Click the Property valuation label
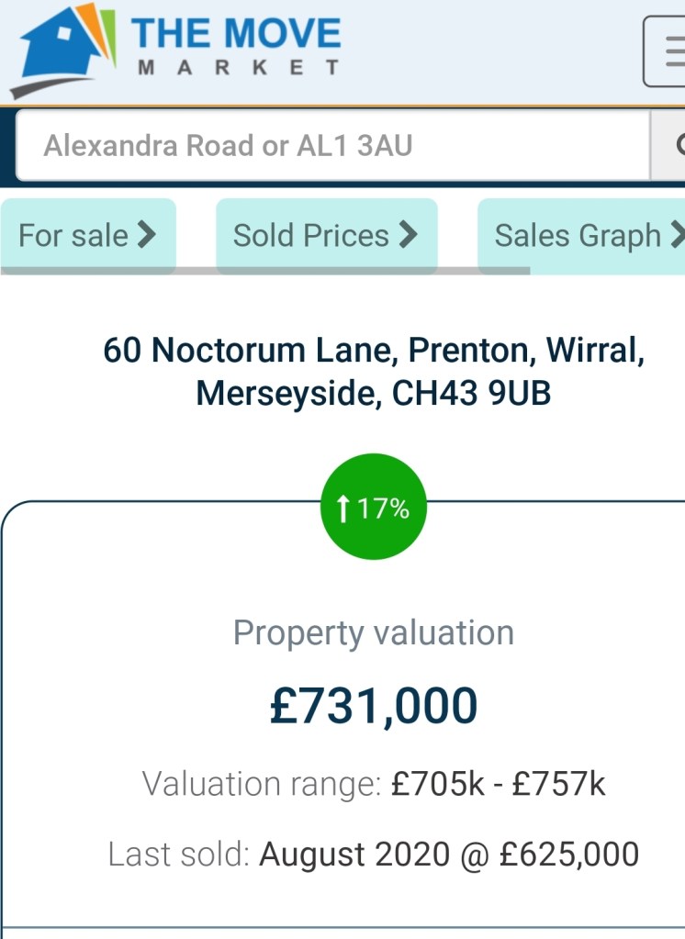Image resolution: width=685 pixels, height=939 pixels. click(x=374, y=633)
